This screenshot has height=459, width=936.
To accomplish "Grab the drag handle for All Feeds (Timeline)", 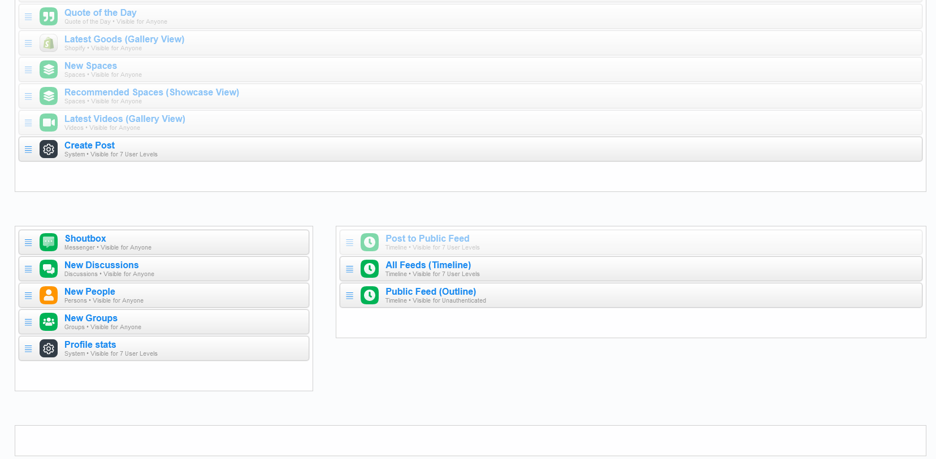I will pos(349,269).
